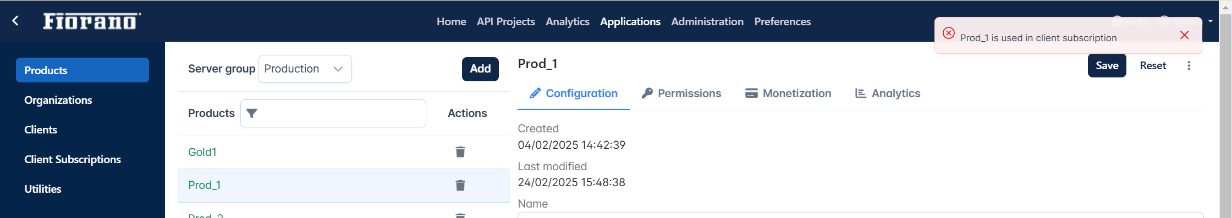Switch to the Analytics tab under Prod_1
This screenshot has height=218, width=1232.
click(888, 93)
